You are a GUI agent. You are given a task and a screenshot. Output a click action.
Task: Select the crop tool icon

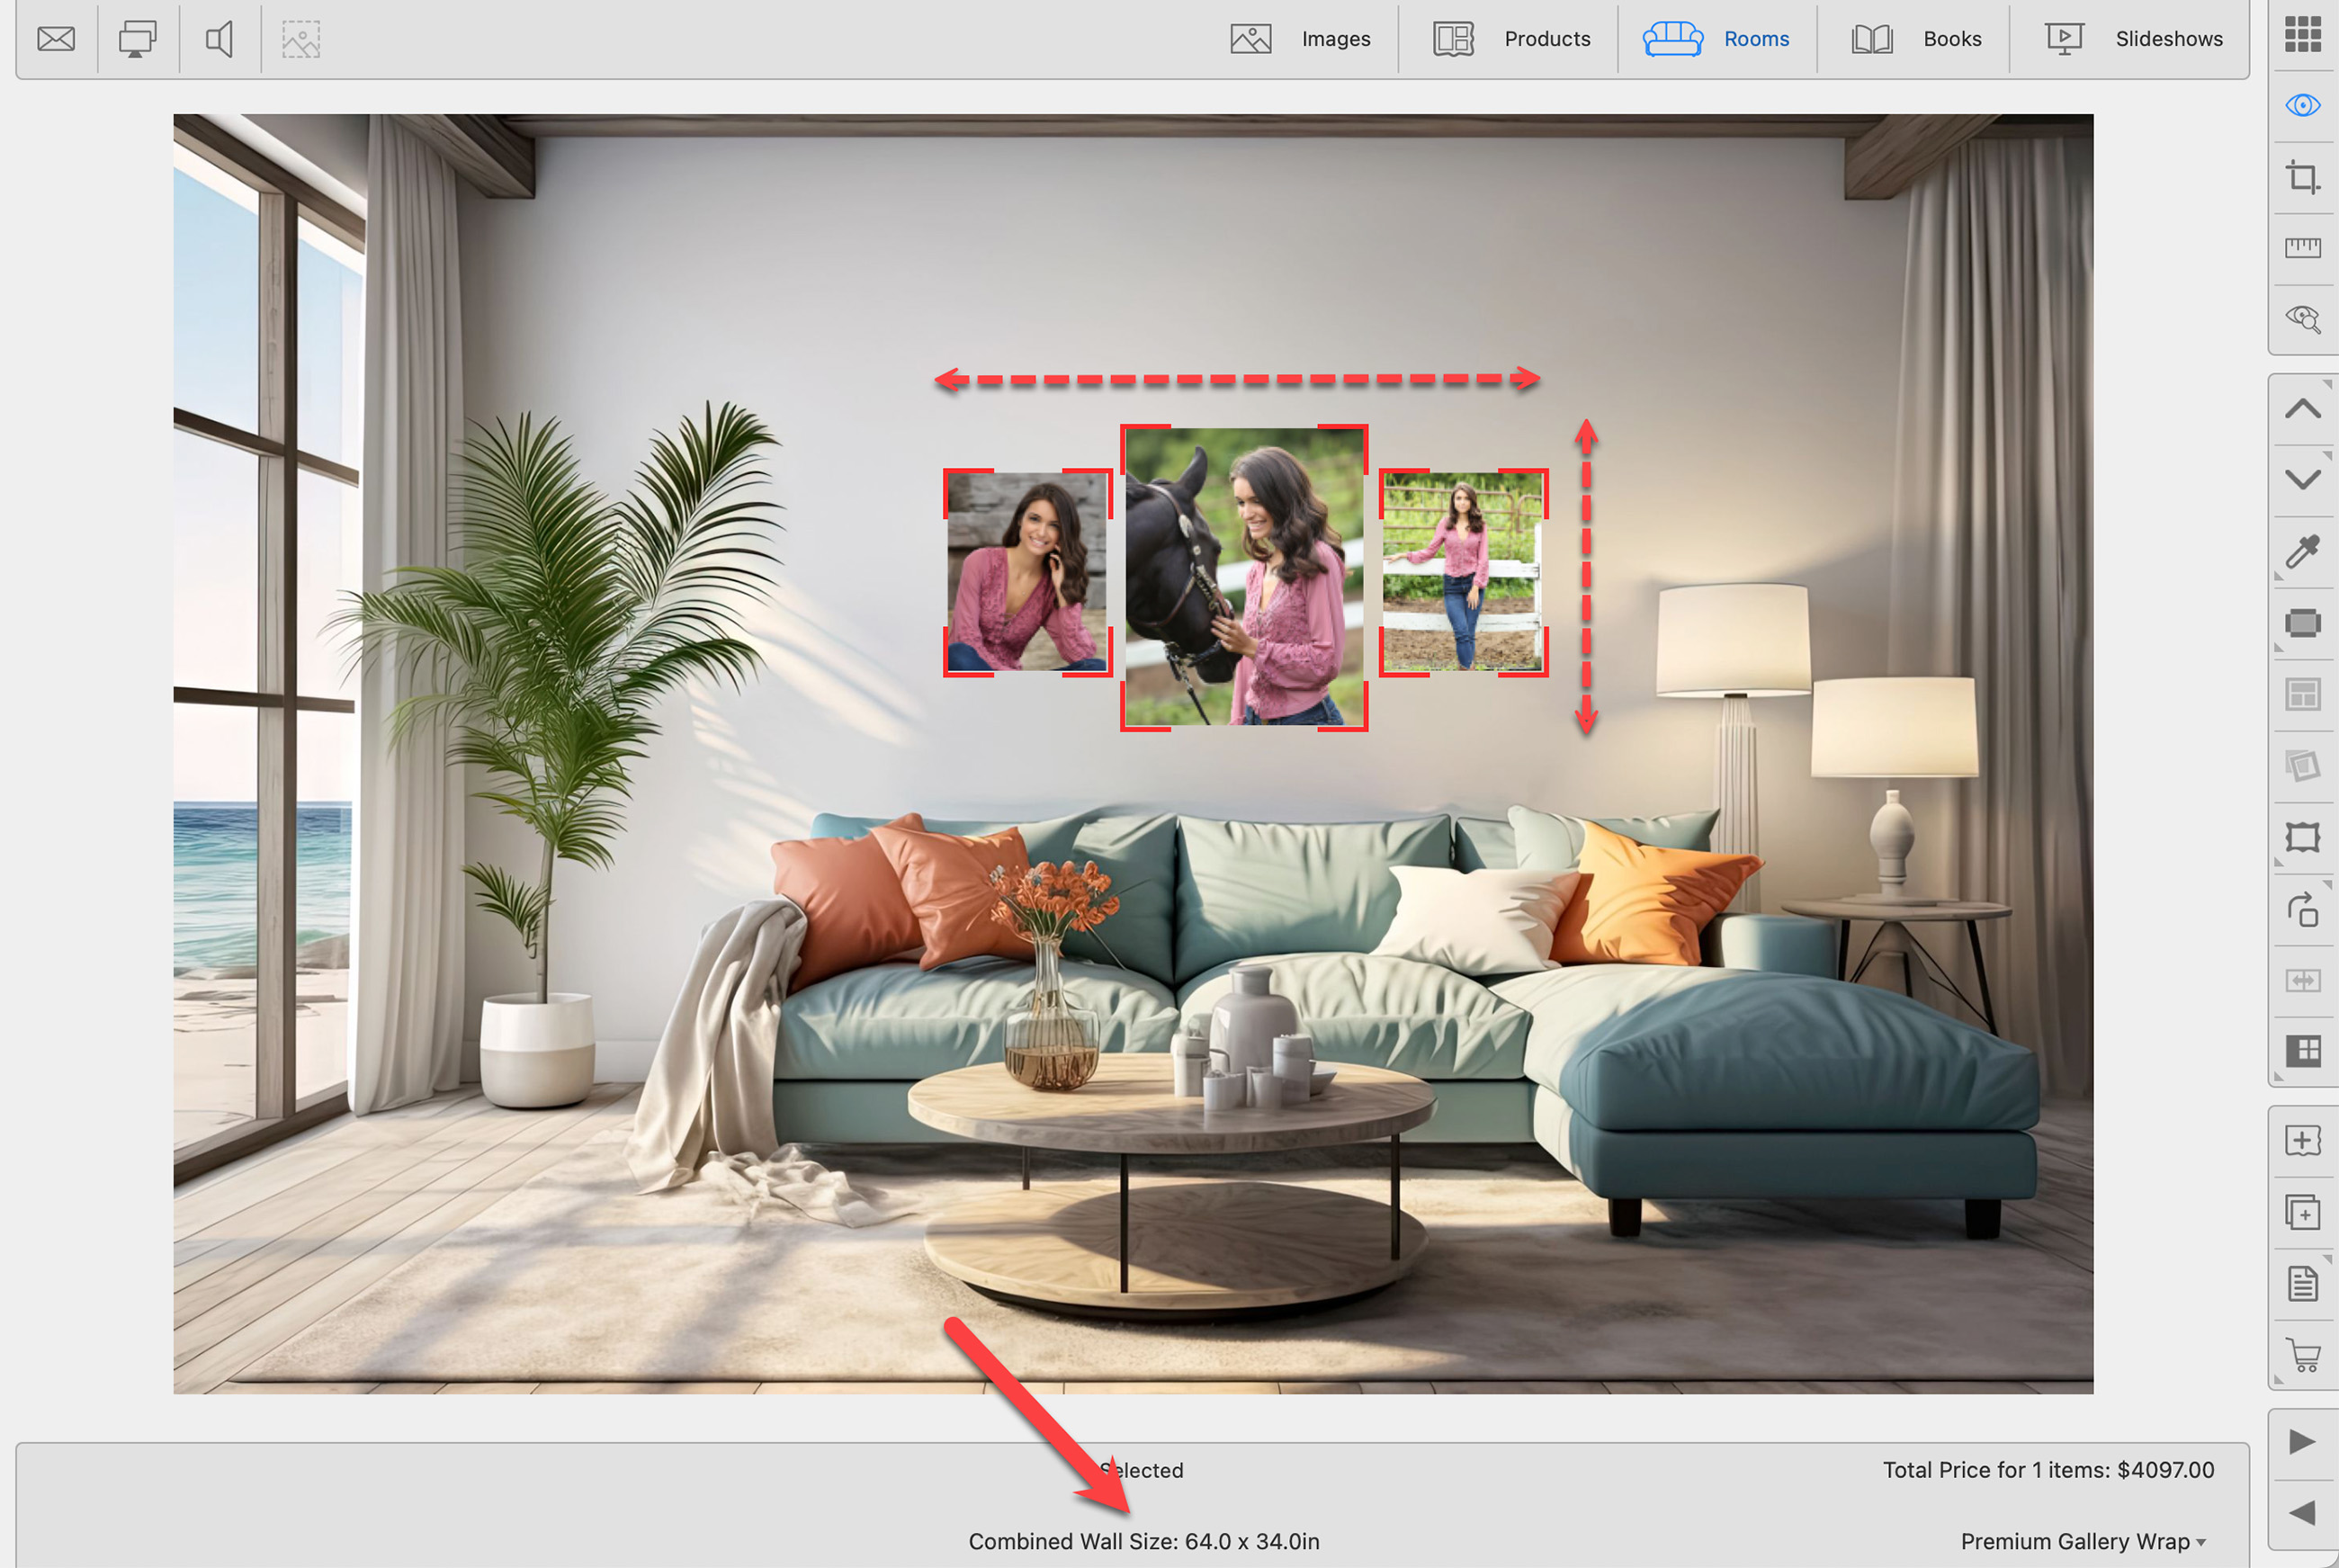click(x=2302, y=177)
